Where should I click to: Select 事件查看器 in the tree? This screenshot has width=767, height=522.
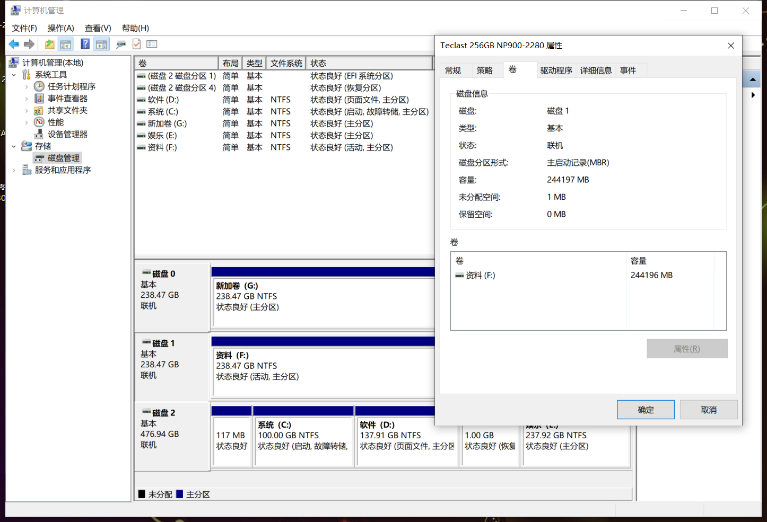tap(67, 99)
